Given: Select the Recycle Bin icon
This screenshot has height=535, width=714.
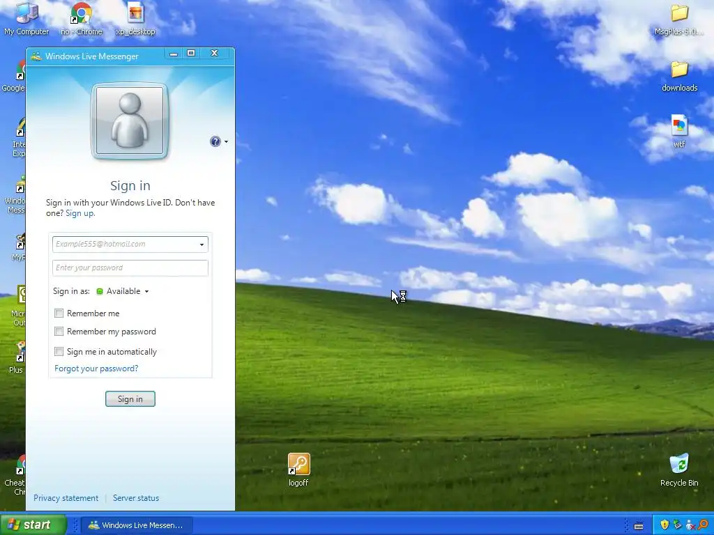Looking at the screenshot, I should pos(679,470).
